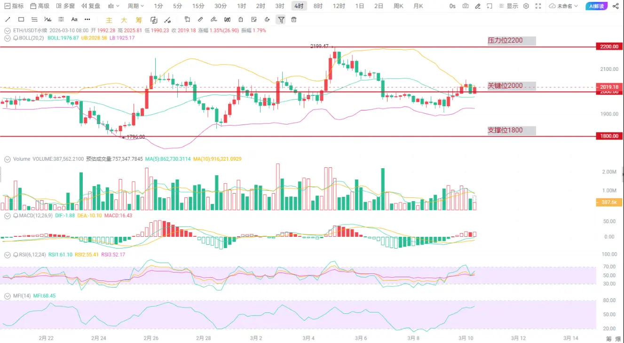The width and height of the screenshot is (624, 343).
Task: Start the 复盘 replay mode
Action: click(91, 6)
